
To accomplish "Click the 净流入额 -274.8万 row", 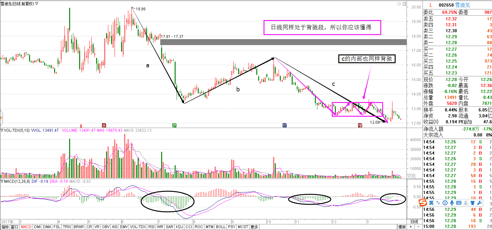I will [457, 129].
